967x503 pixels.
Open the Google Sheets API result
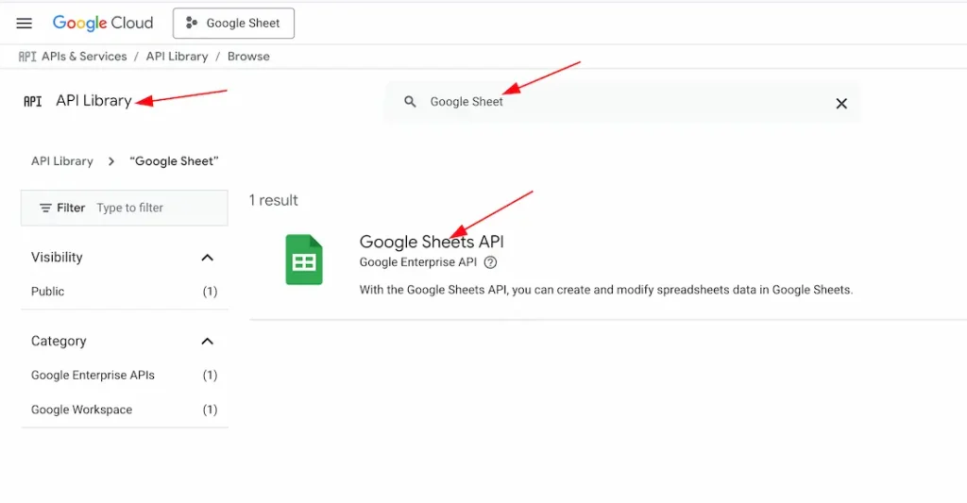click(432, 243)
